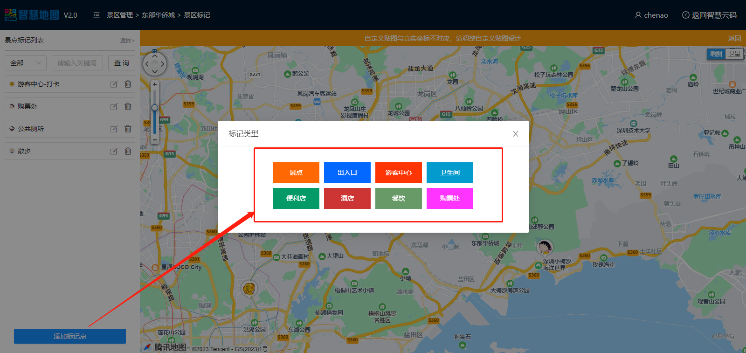Image resolution: width=746 pixels, height=353 pixels.
Task: Click the 返回智慧云码 link
Action: pos(709,15)
